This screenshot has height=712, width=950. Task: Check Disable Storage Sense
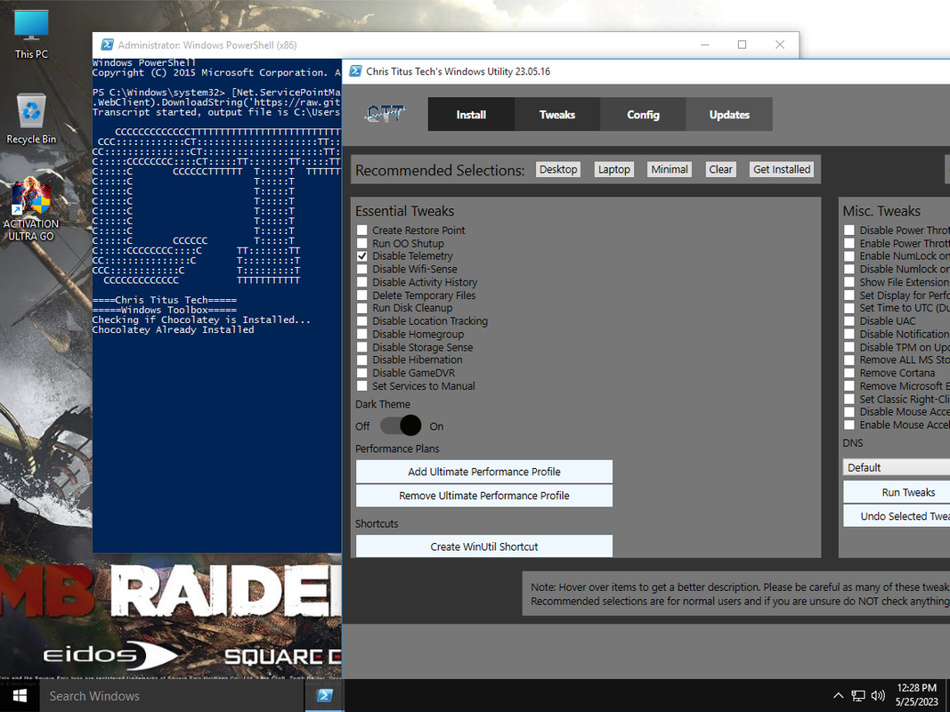click(361, 347)
